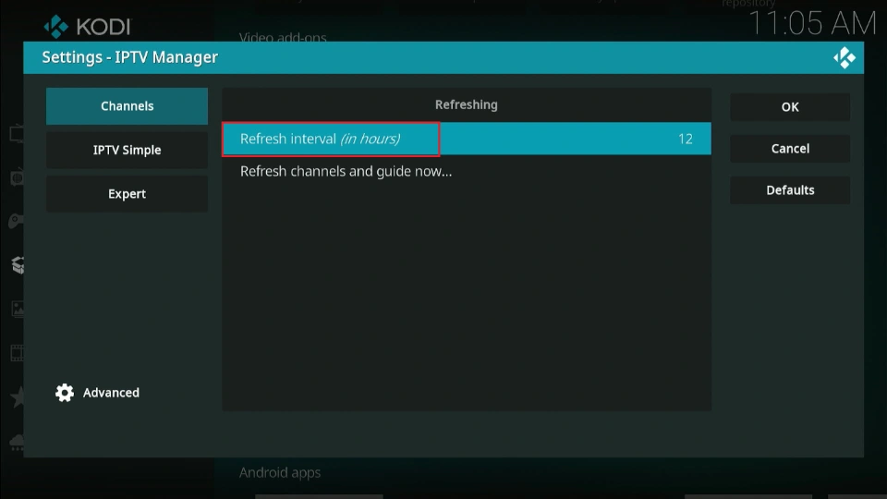Click the Pictures sidebar icon
This screenshot has height=499, width=887.
16,309
